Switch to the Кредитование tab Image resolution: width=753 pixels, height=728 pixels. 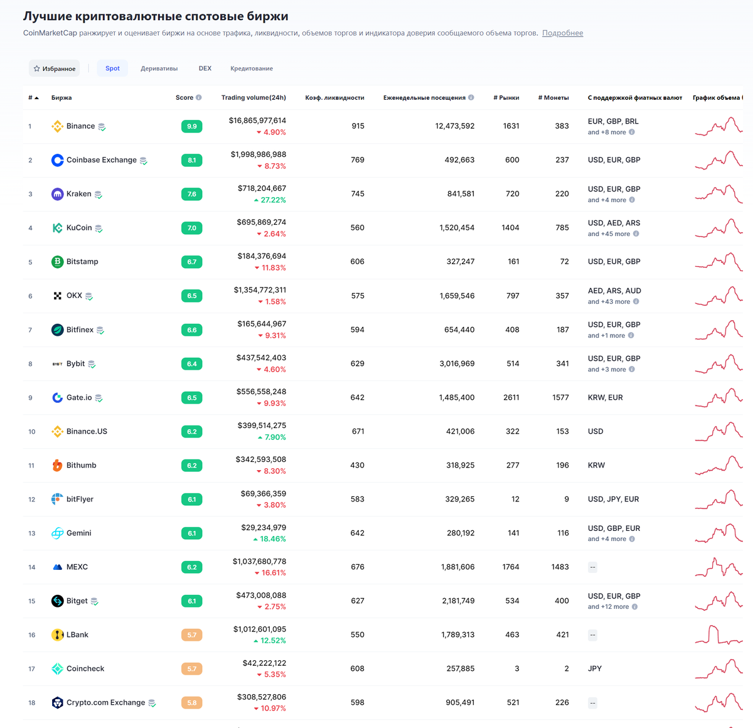tap(252, 68)
